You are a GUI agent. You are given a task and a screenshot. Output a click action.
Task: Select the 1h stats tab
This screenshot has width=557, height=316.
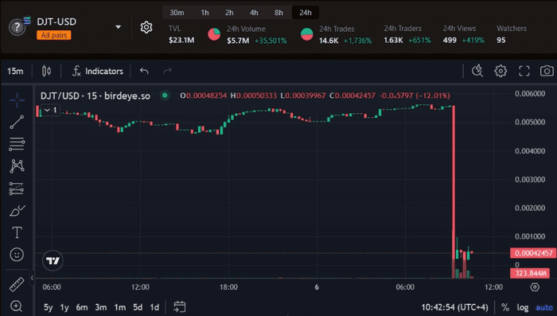[205, 13]
